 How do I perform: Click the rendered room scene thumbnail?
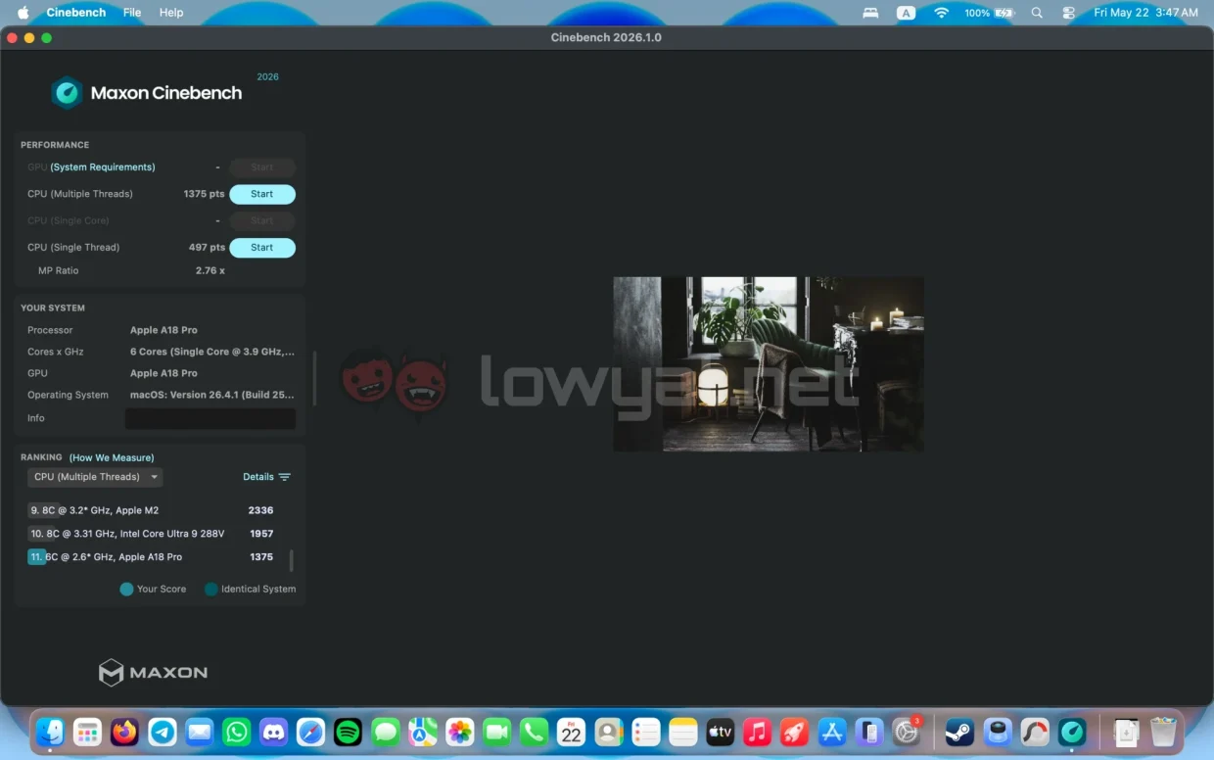769,363
